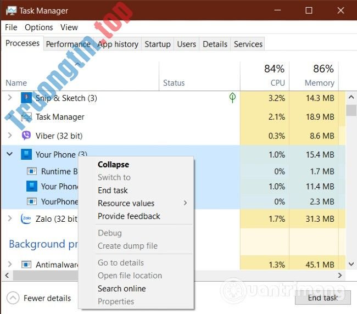Click the Viber app icon
This screenshot has height=314, width=357.
click(26, 136)
